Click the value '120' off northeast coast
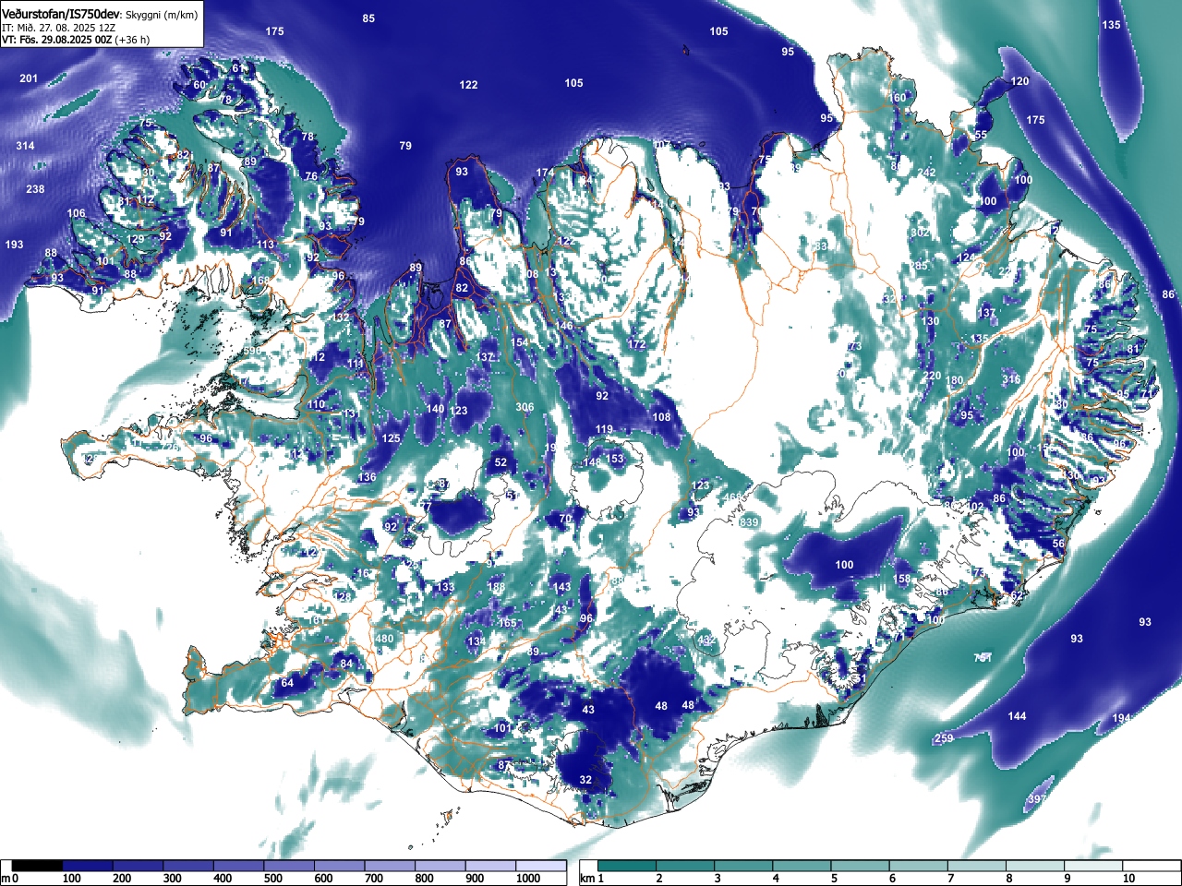 click(1019, 81)
